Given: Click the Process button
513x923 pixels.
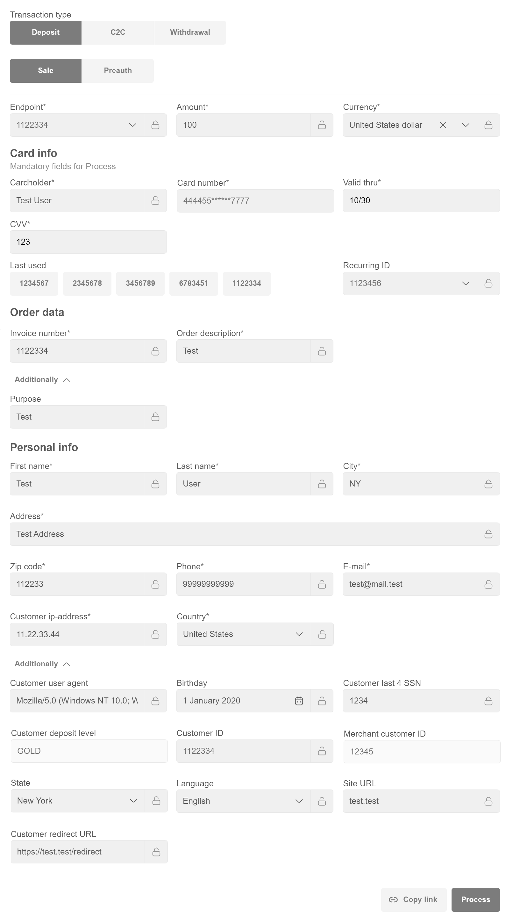Looking at the screenshot, I should (x=475, y=900).
